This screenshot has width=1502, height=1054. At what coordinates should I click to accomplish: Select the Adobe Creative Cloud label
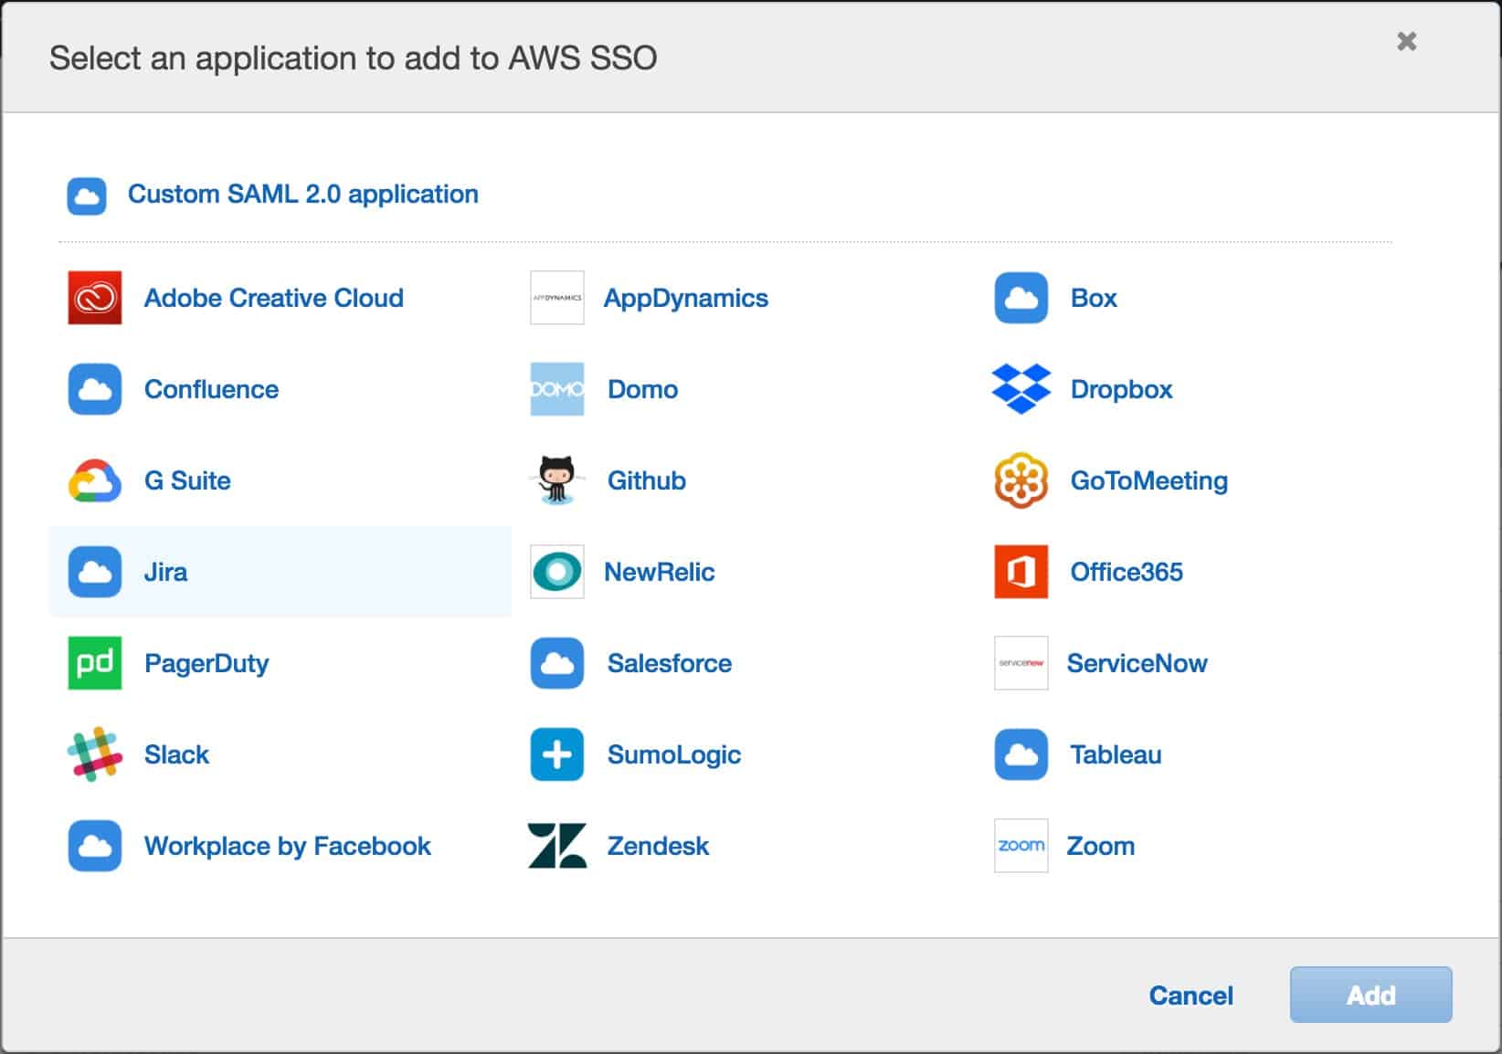tap(274, 298)
